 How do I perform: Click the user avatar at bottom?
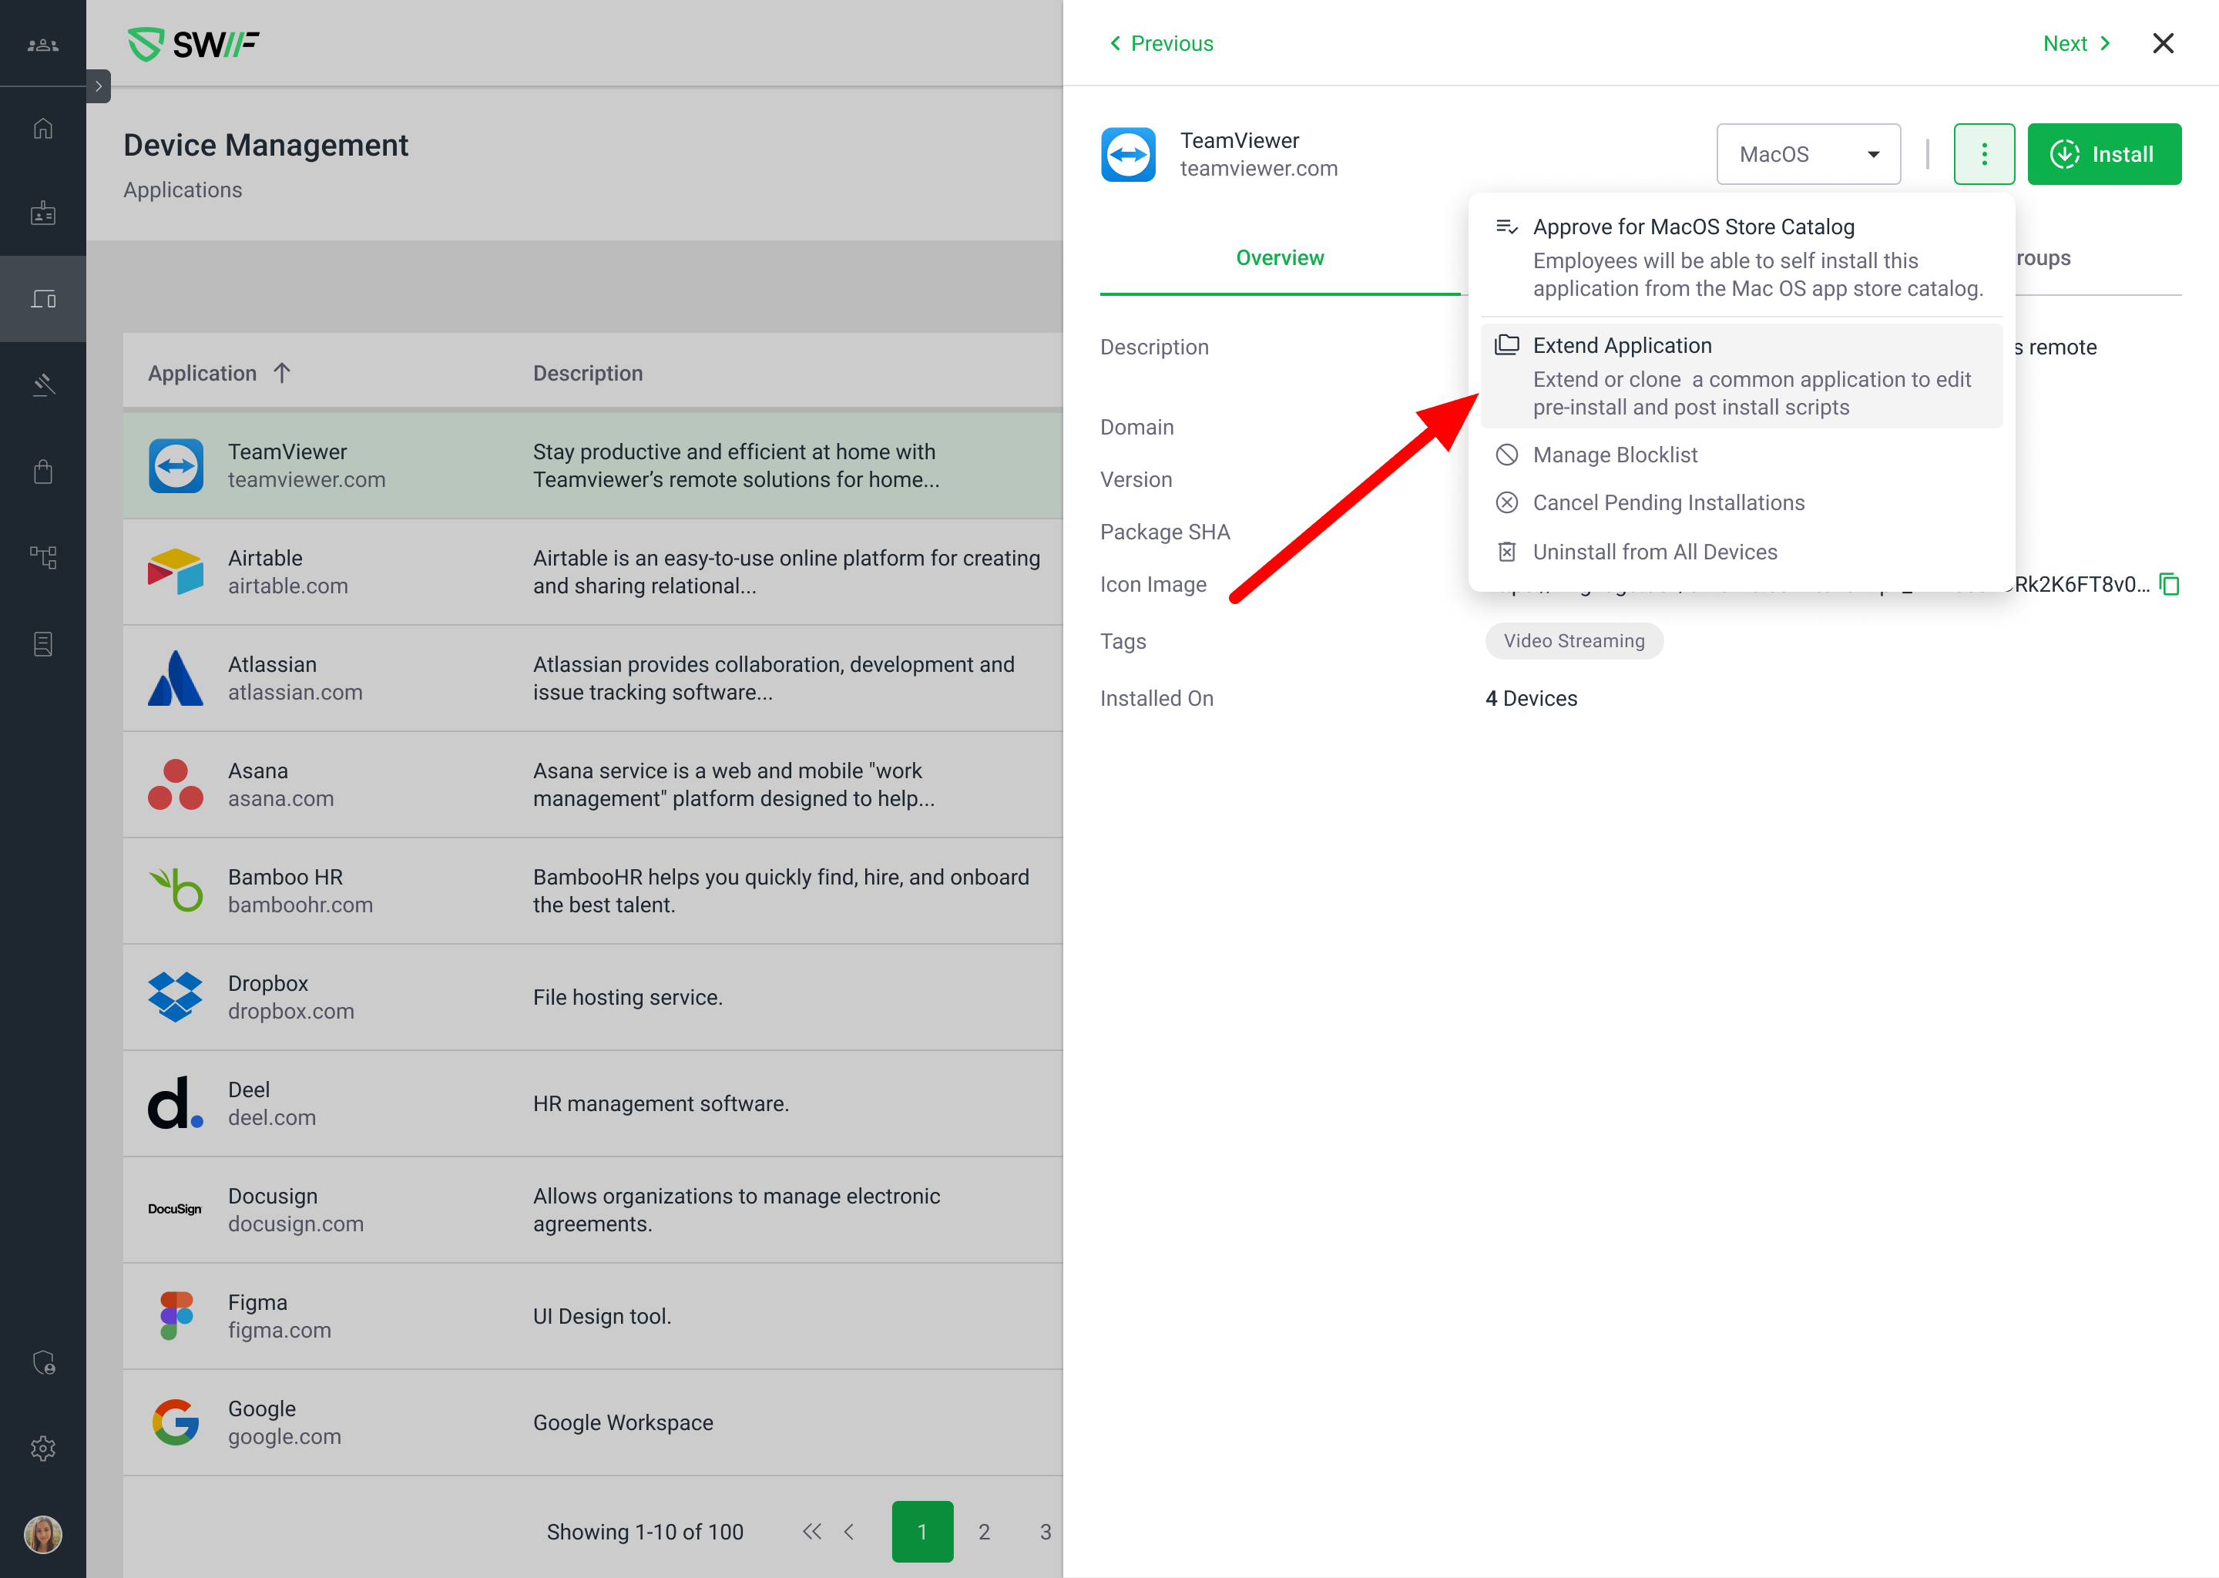pyautogui.click(x=42, y=1534)
